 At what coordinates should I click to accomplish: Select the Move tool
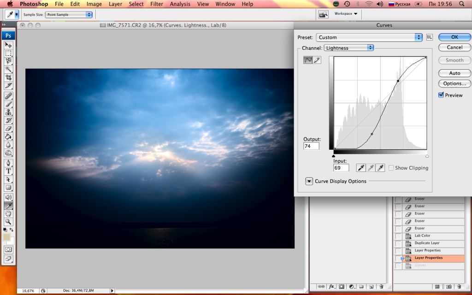click(x=8, y=45)
